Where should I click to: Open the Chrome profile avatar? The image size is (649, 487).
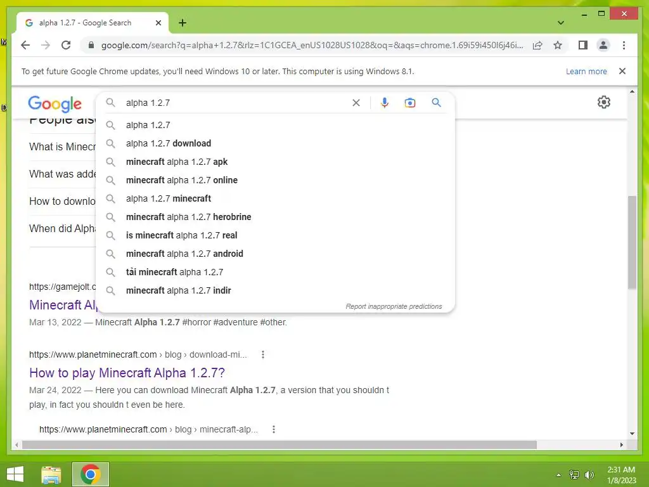[x=603, y=45]
